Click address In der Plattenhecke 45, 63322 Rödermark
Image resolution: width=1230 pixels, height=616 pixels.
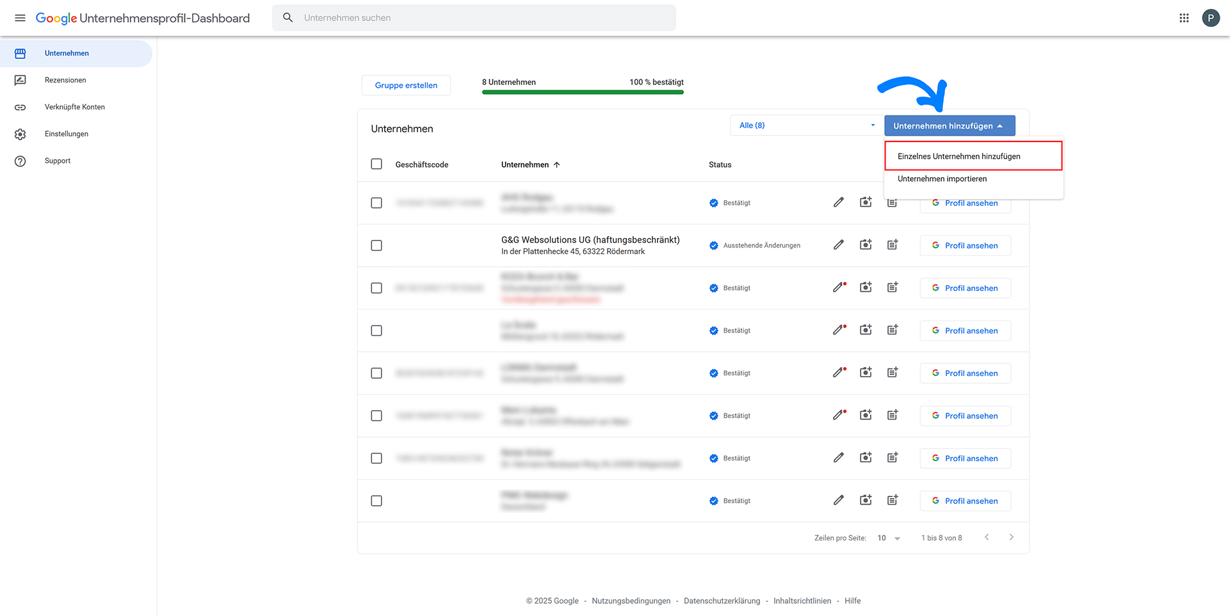[573, 251]
